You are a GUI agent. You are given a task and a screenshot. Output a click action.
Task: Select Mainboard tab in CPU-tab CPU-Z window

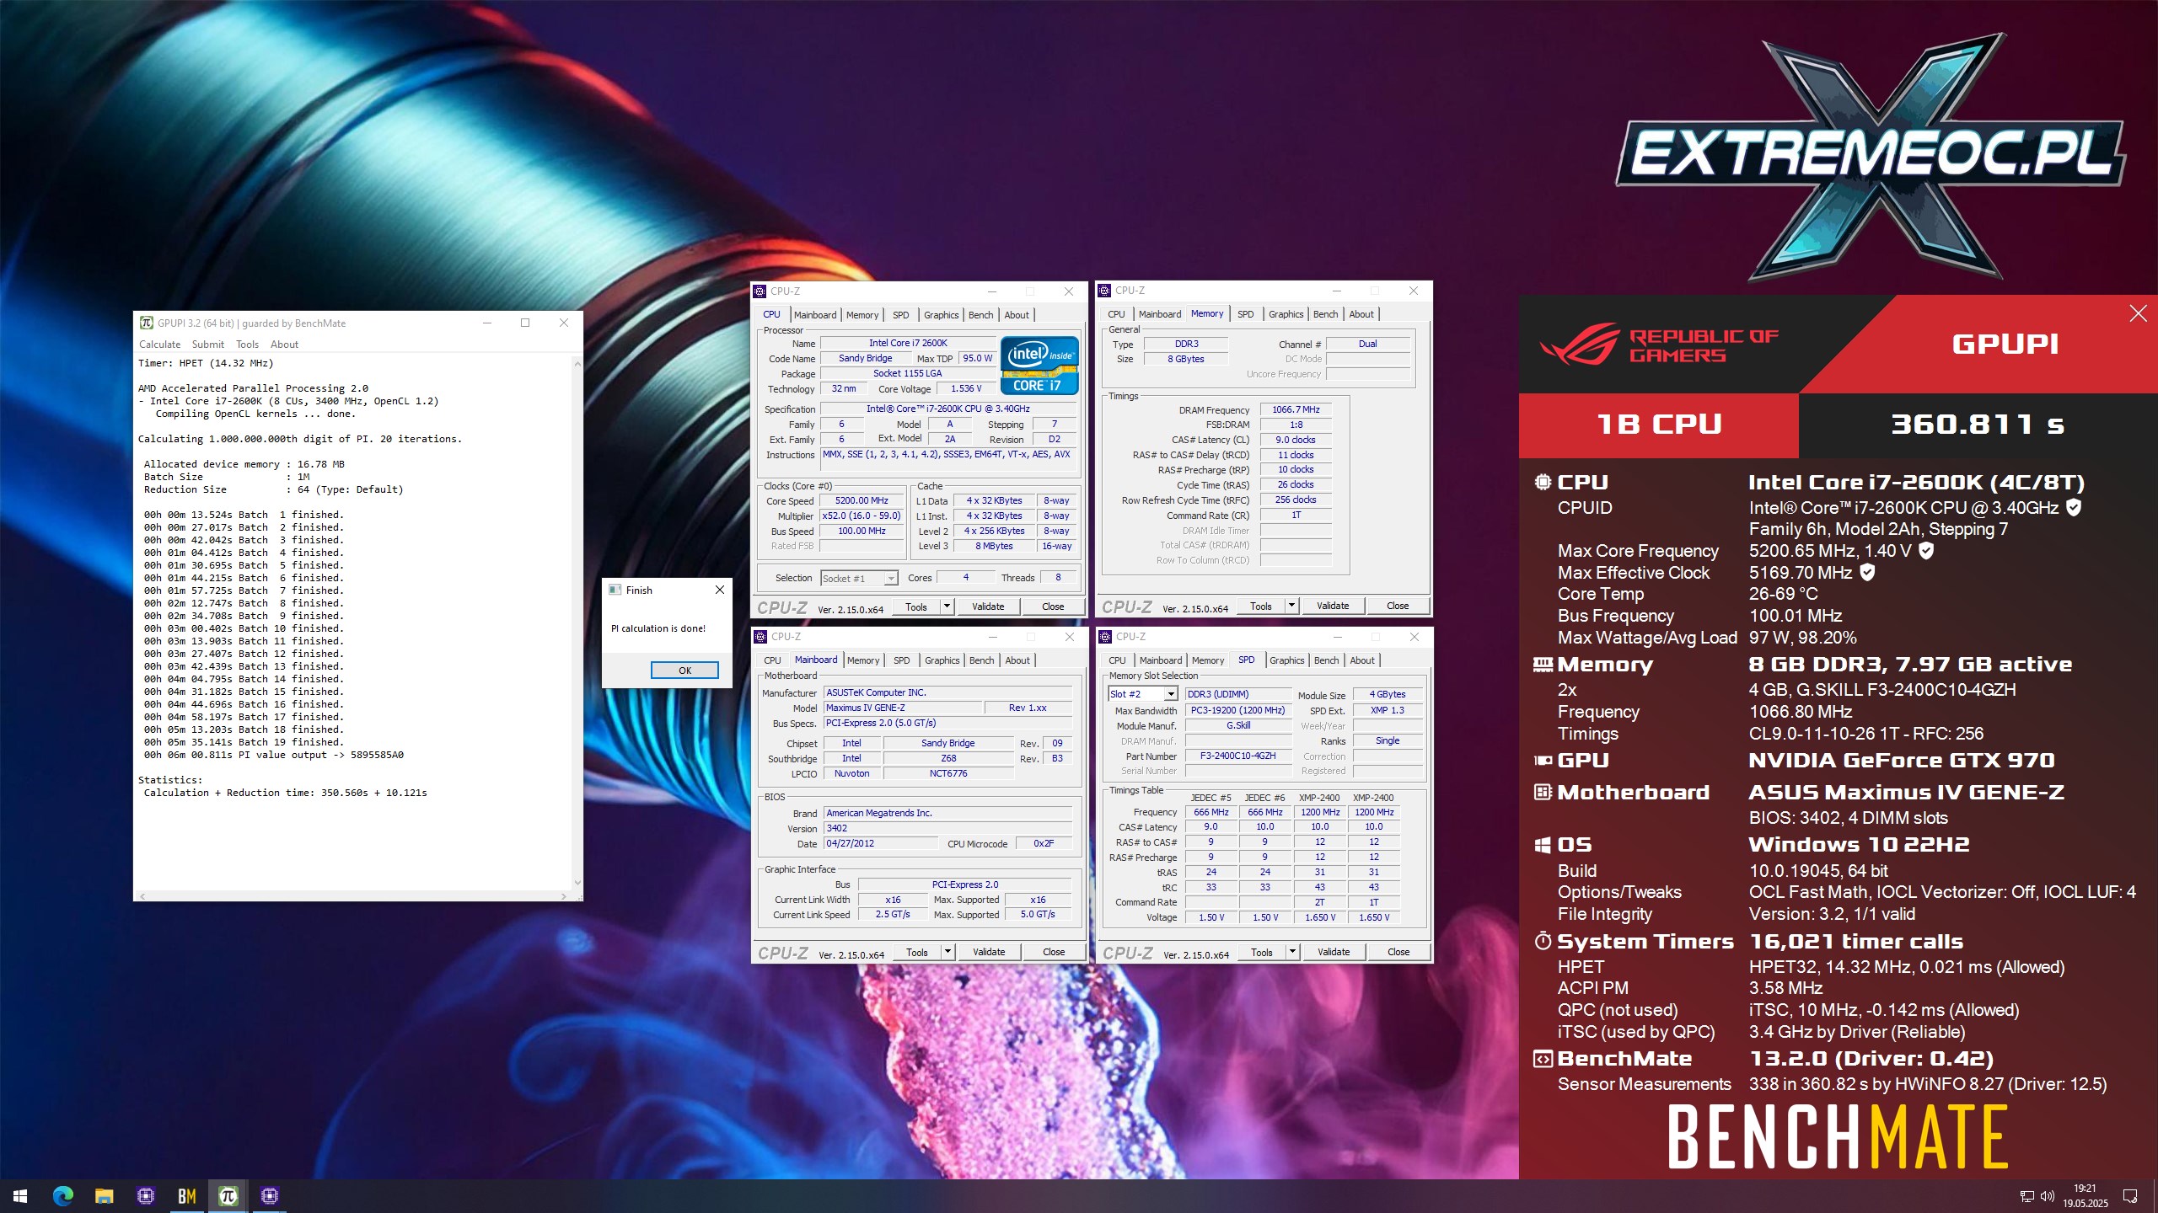coord(815,315)
